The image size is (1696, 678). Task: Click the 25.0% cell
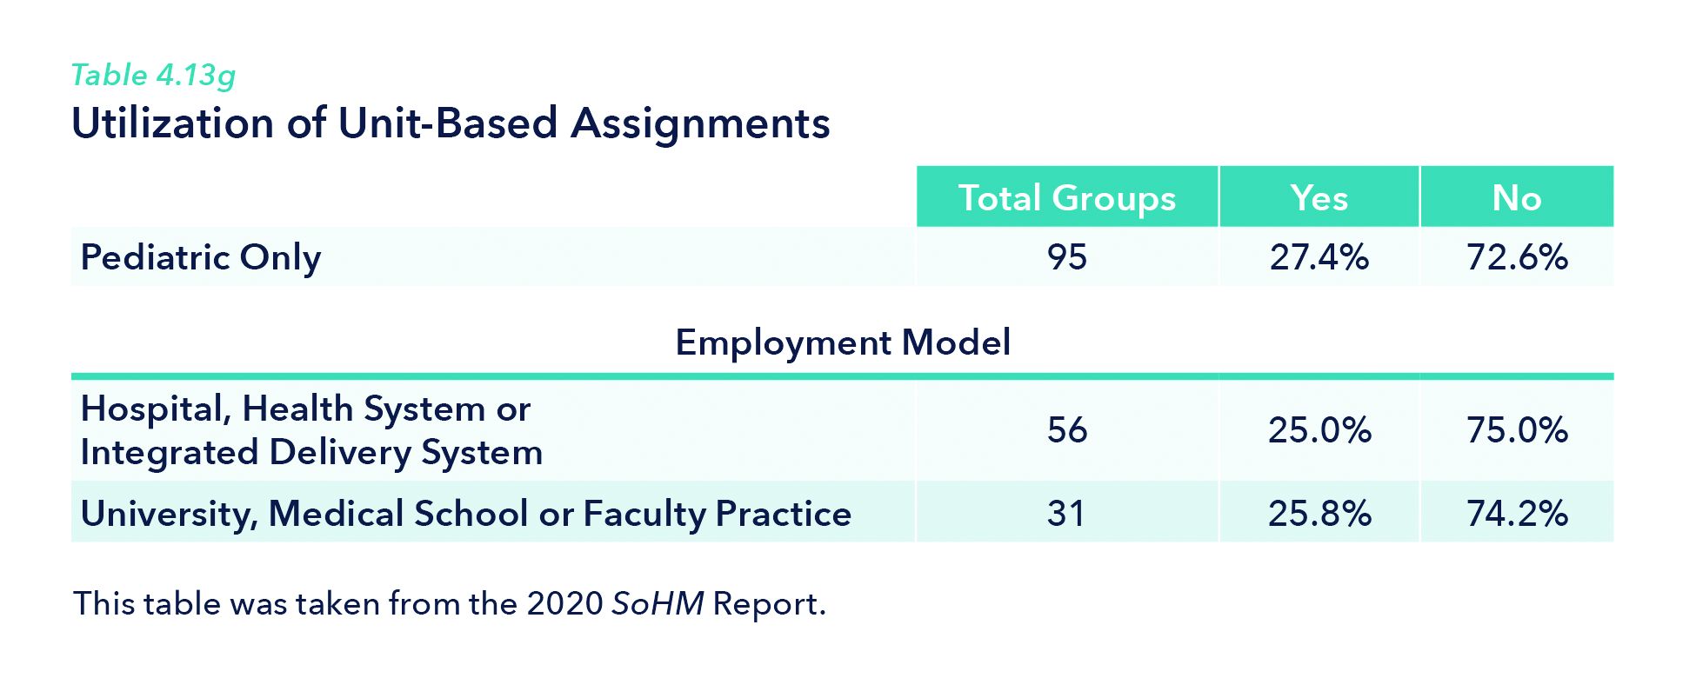pyautogui.click(x=1319, y=430)
